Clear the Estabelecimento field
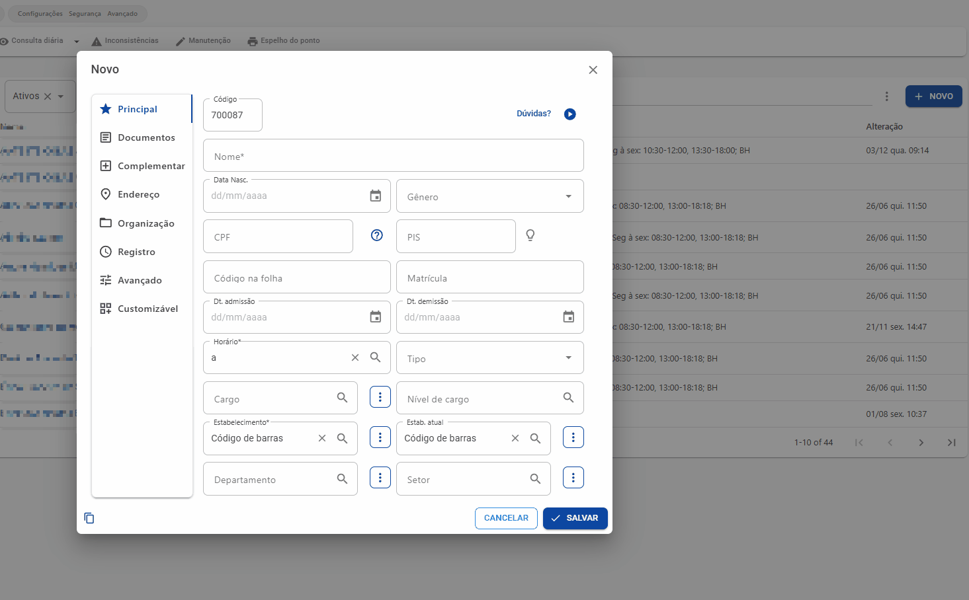This screenshot has width=969, height=600. (322, 438)
